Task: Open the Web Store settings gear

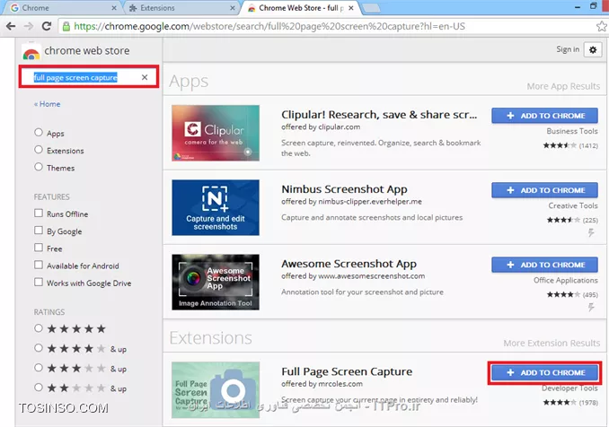Action: pyautogui.click(x=593, y=50)
